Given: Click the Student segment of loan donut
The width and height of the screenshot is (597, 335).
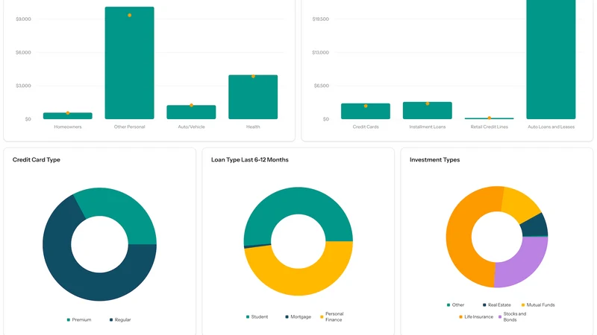Looking at the screenshot, I should (297, 200).
